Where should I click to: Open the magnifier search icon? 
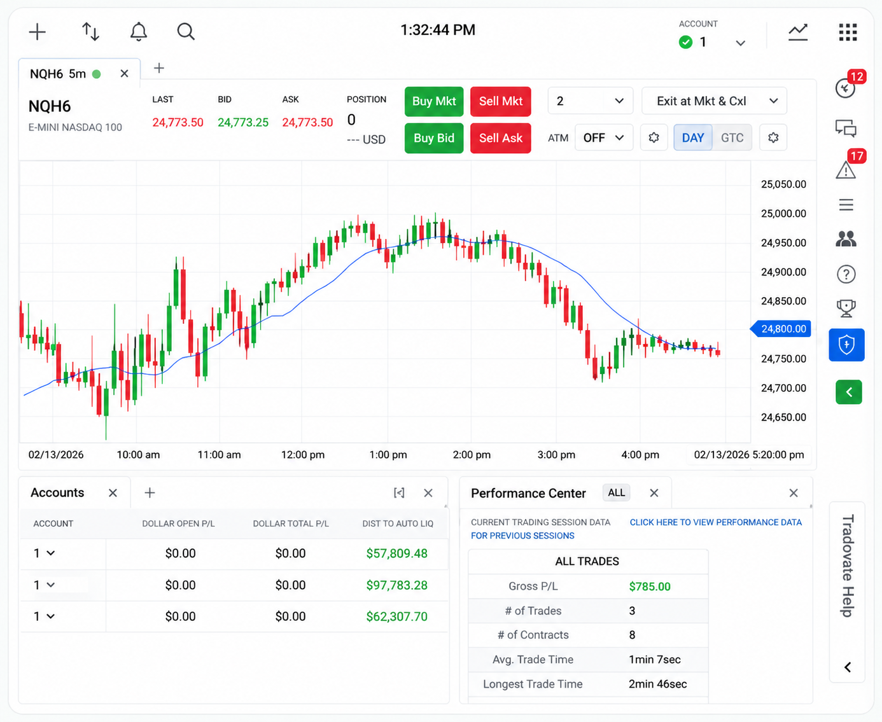186,32
